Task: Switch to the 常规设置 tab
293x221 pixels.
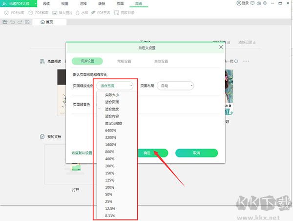Action: pos(124,62)
